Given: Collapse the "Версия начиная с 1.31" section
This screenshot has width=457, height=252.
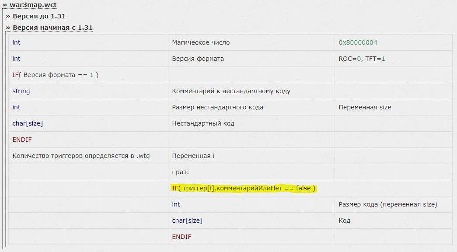Looking at the screenshot, I should (x=49, y=28).
